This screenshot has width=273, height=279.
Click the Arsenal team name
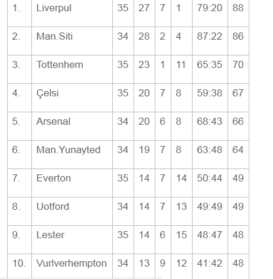(x=53, y=121)
